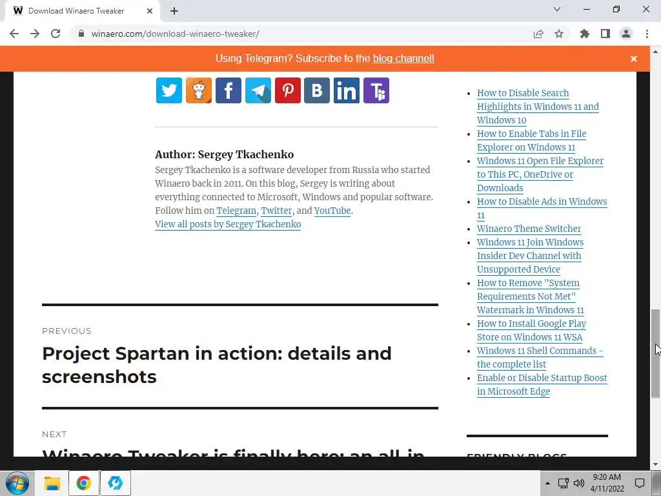Share the article on Twitter
Viewport: 661px width, 496px height.
point(168,90)
